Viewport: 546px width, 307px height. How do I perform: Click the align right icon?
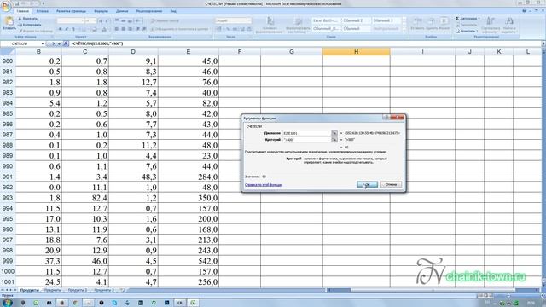click(x=130, y=29)
